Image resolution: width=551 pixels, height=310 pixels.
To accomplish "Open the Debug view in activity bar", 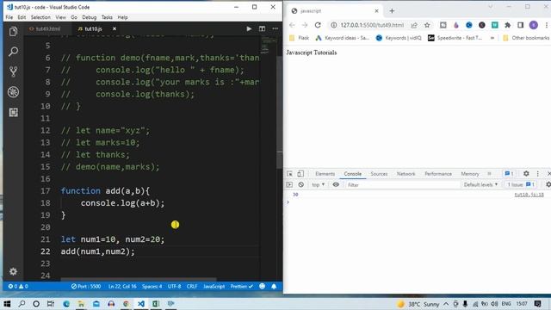I will 14,92.
